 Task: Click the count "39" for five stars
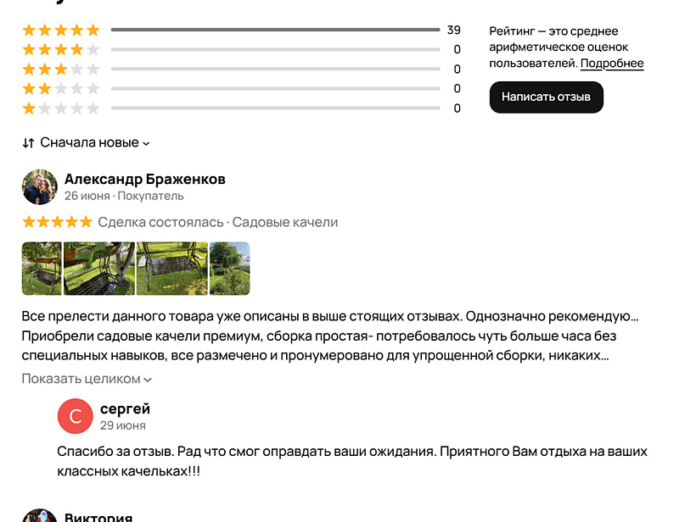tap(454, 30)
